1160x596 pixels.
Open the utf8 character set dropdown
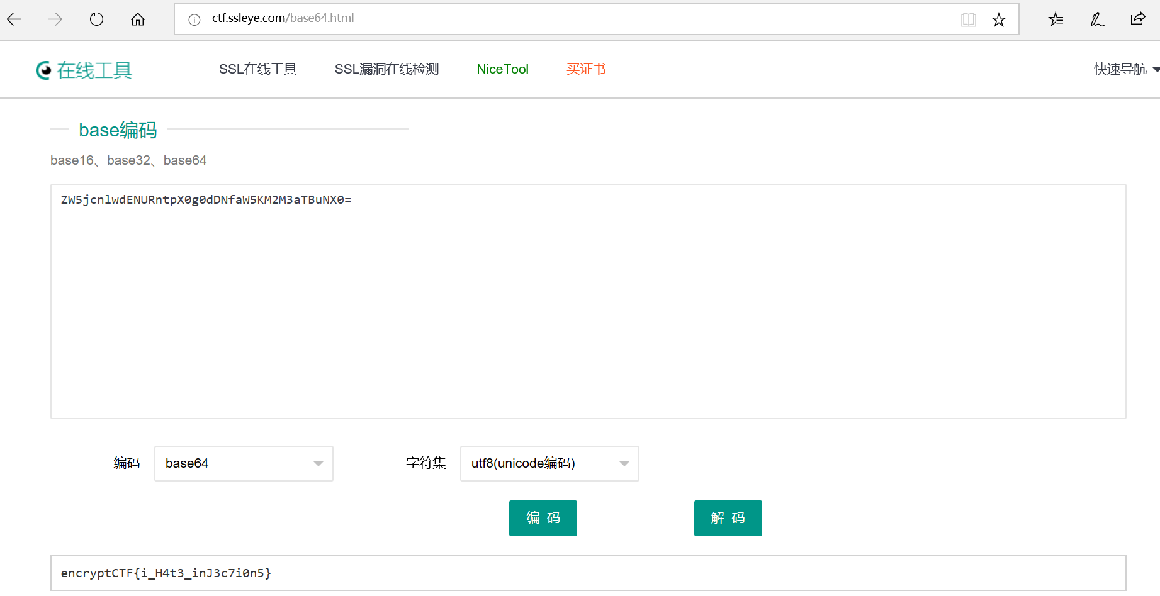click(x=549, y=463)
